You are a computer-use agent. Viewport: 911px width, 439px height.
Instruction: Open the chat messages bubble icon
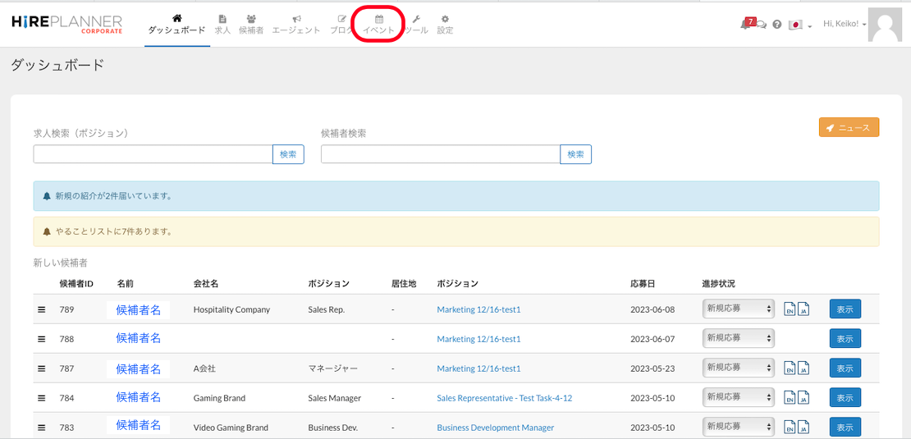tap(762, 25)
